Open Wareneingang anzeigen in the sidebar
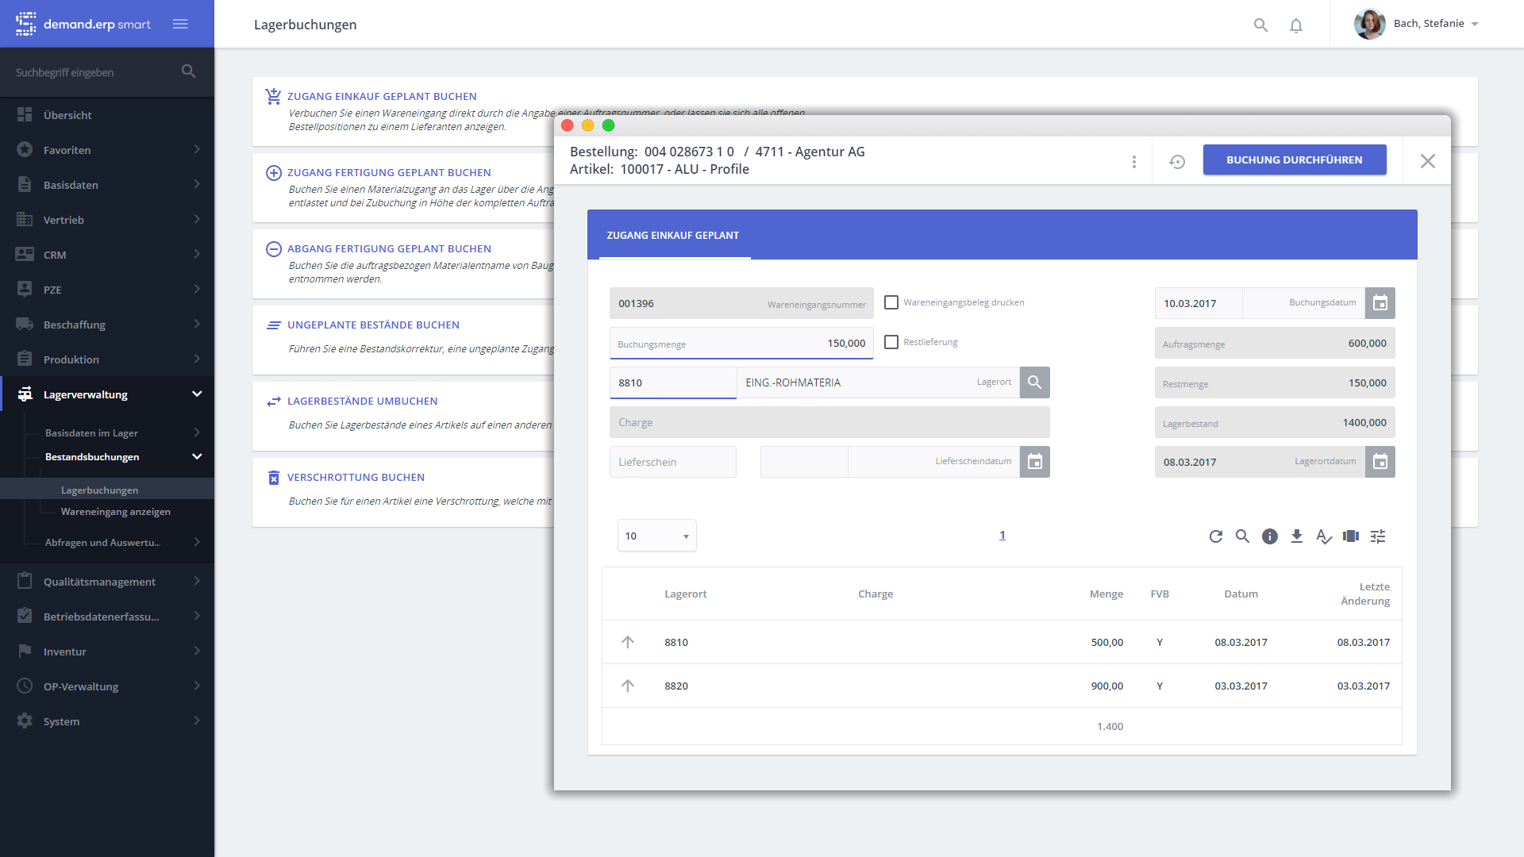1524x857 pixels. 116,512
